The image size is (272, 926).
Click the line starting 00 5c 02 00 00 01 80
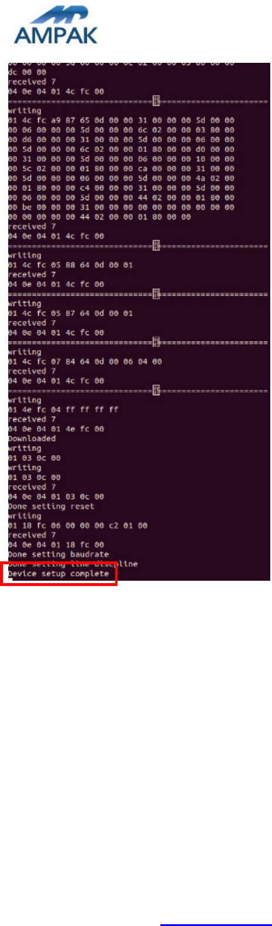pyautogui.click(x=121, y=168)
